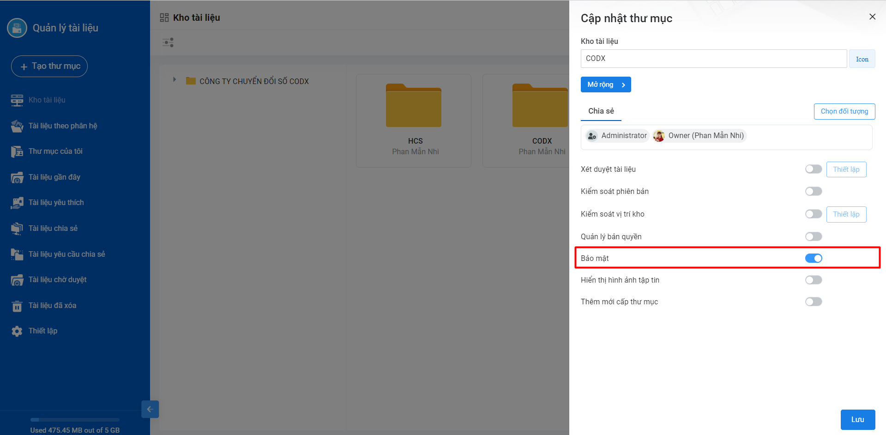Save changes with the Lưu button

(x=858, y=420)
